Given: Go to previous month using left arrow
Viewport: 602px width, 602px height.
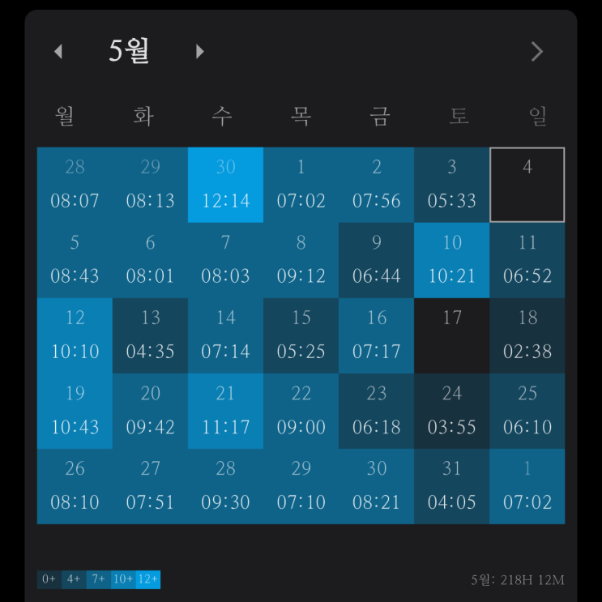Looking at the screenshot, I should pyautogui.click(x=58, y=52).
